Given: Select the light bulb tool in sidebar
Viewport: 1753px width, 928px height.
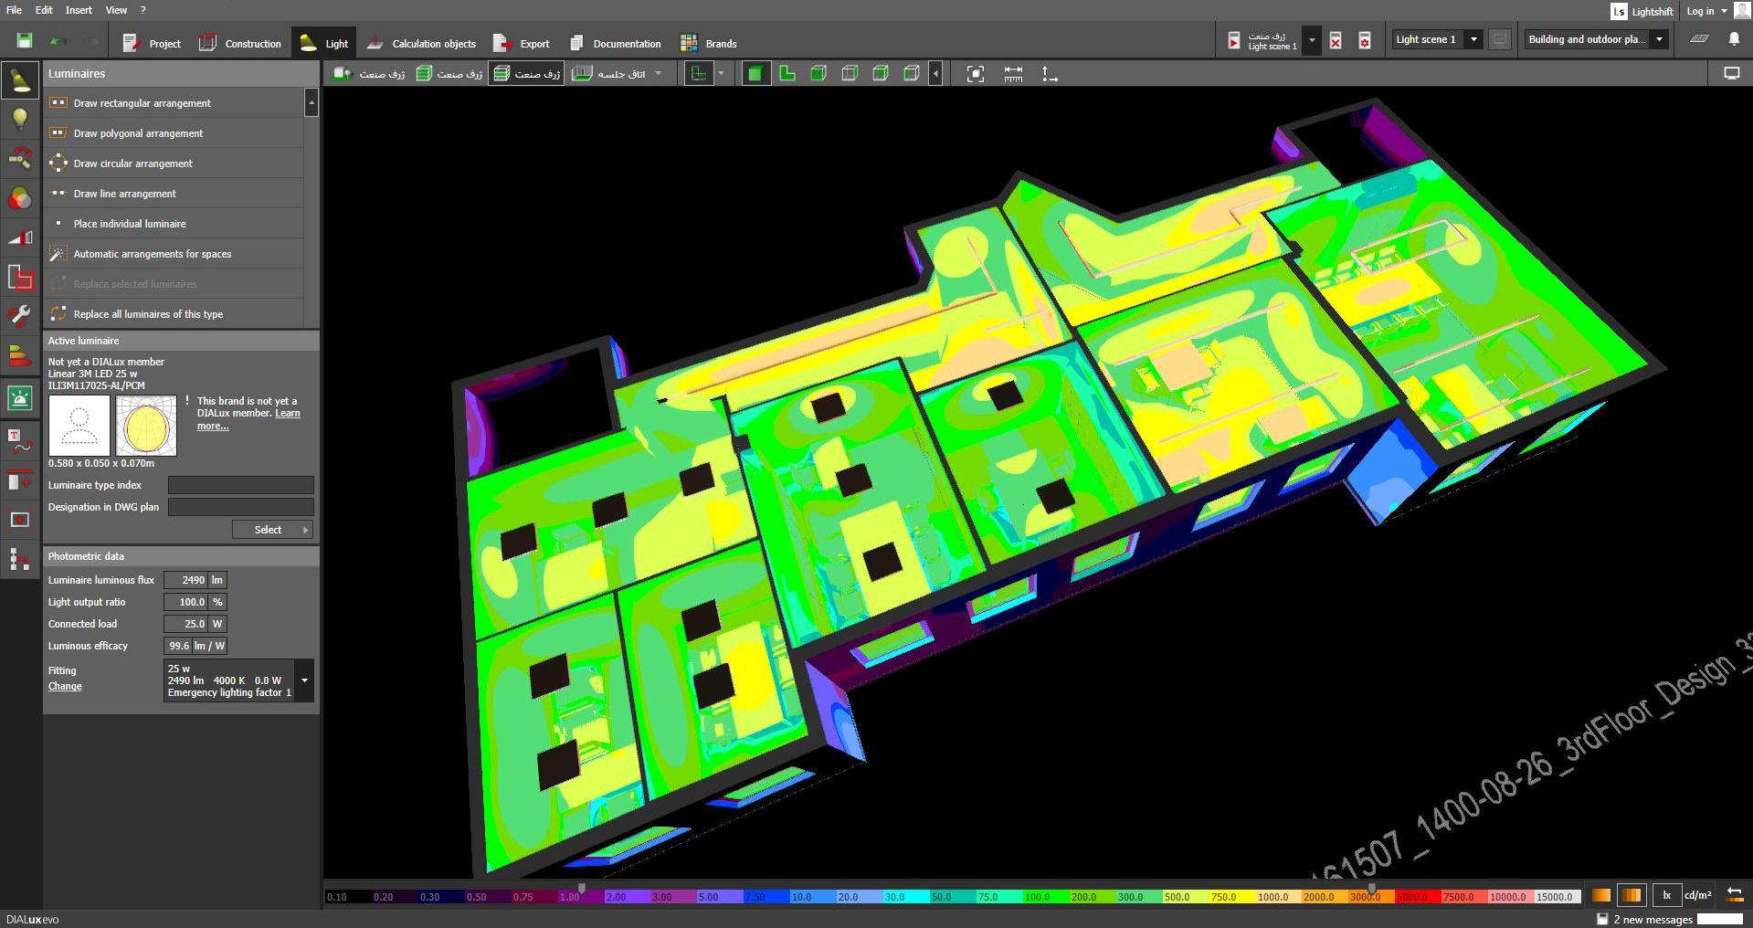Looking at the screenshot, I should point(20,119).
